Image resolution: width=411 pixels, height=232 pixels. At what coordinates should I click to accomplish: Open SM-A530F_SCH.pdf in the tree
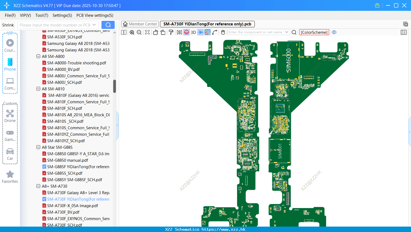(x=64, y=37)
